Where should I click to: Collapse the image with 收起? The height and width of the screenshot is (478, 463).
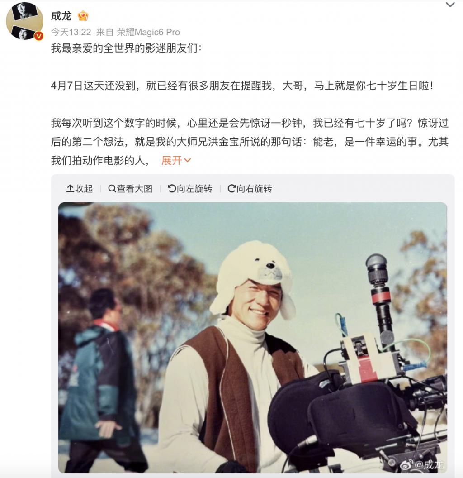click(x=80, y=189)
